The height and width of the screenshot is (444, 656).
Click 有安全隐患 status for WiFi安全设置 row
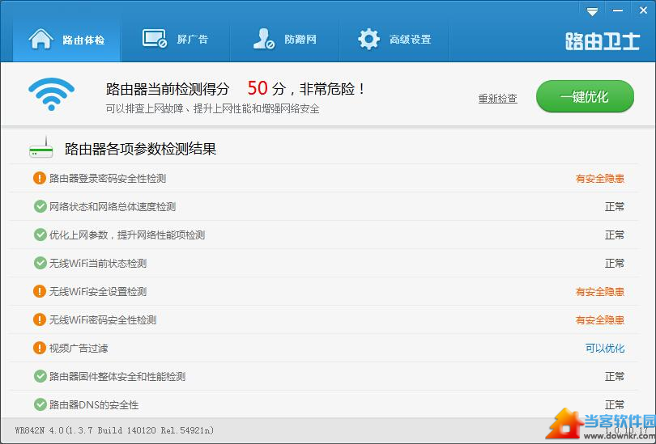tap(600, 291)
